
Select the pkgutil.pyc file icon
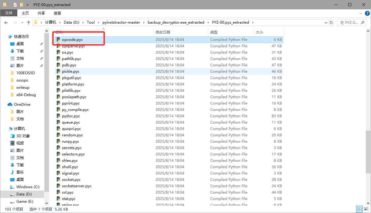pyautogui.click(x=59, y=78)
